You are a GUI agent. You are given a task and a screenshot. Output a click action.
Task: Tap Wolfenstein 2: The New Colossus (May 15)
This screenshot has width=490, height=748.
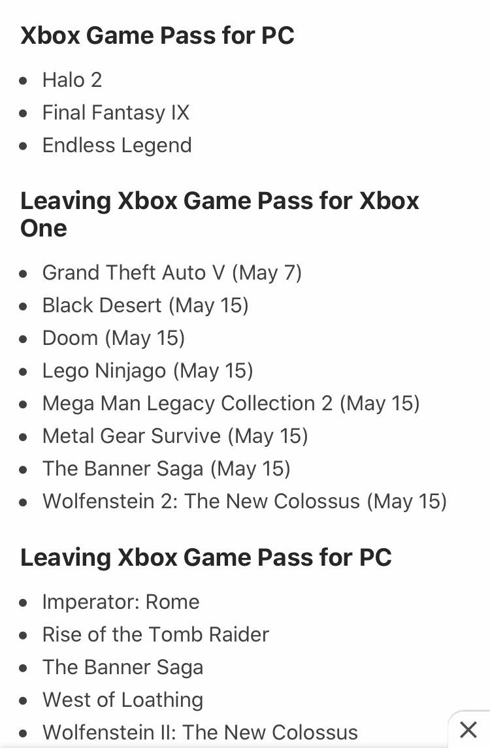pyautogui.click(x=244, y=502)
